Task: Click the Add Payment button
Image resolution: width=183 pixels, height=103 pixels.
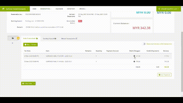Action: click(x=164, y=75)
